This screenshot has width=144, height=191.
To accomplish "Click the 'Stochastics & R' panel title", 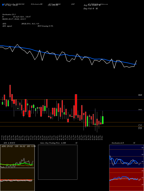I will (118, 143).
